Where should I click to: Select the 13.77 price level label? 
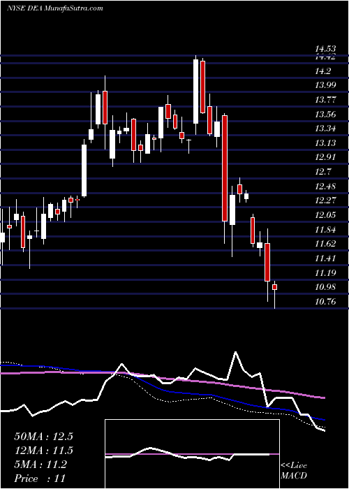325,100
